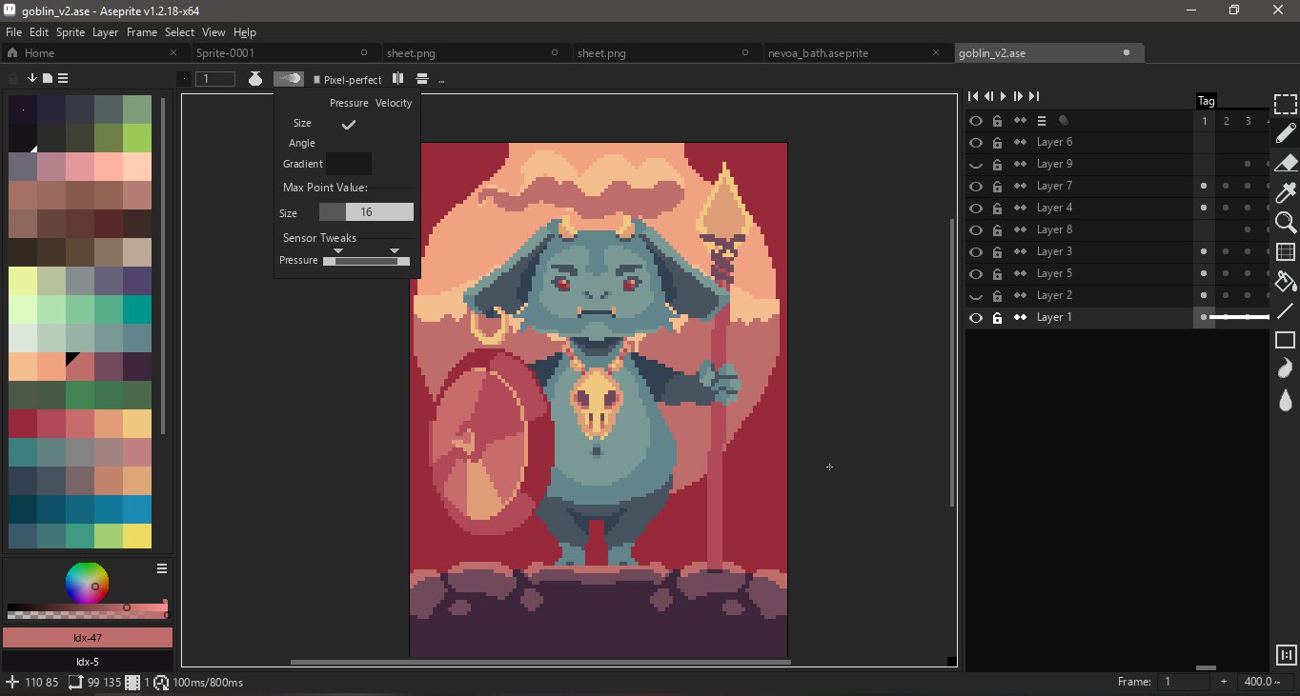1300x696 pixels.
Task: Select the Eyedropper tool
Action: (1285, 193)
